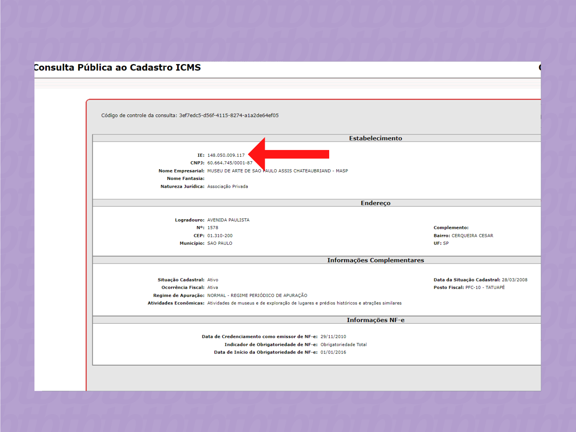Click the Informações Complementares section header
576x432 pixels.
[x=375, y=260]
